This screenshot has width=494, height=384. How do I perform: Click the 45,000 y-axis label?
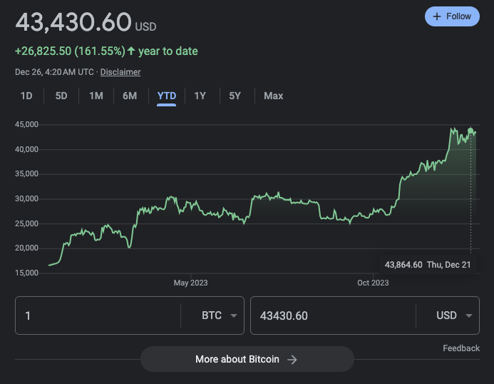26,124
